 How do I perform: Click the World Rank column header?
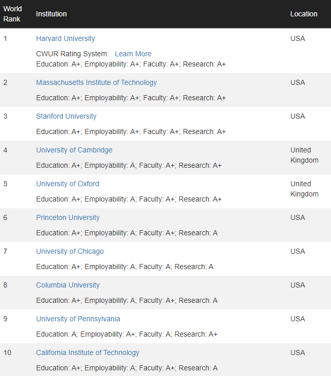12,14
